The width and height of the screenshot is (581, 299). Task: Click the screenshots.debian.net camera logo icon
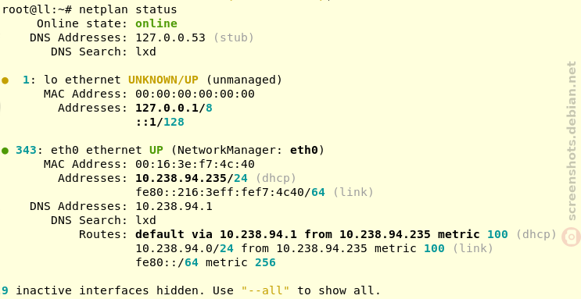point(571,237)
